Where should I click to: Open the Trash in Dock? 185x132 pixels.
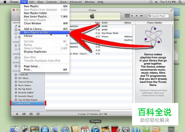click(171, 129)
